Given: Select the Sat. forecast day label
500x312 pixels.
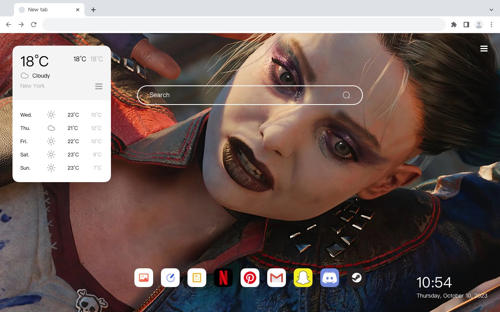Looking at the screenshot, I should pyautogui.click(x=25, y=154).
